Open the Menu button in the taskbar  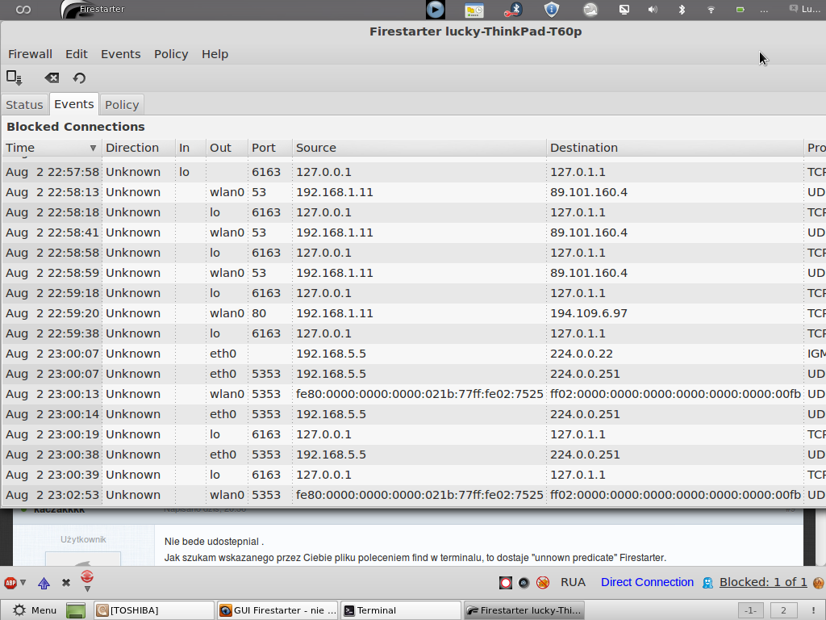34,610
